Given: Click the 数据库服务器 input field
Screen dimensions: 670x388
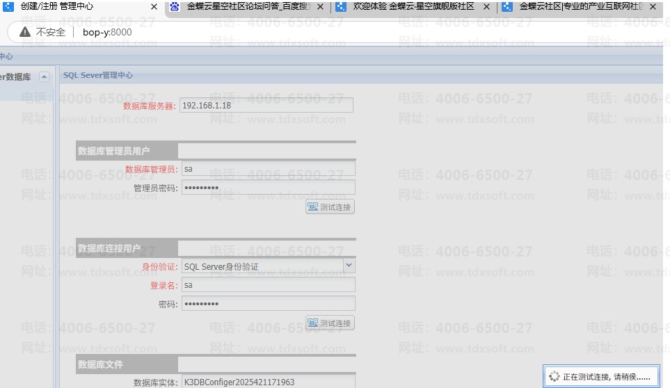Looking at the screenshot, I should (266, 106).
